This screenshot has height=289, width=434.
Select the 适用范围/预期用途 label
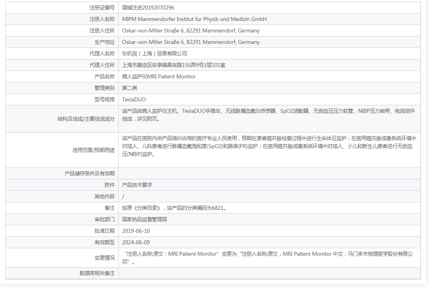point(93,150)
